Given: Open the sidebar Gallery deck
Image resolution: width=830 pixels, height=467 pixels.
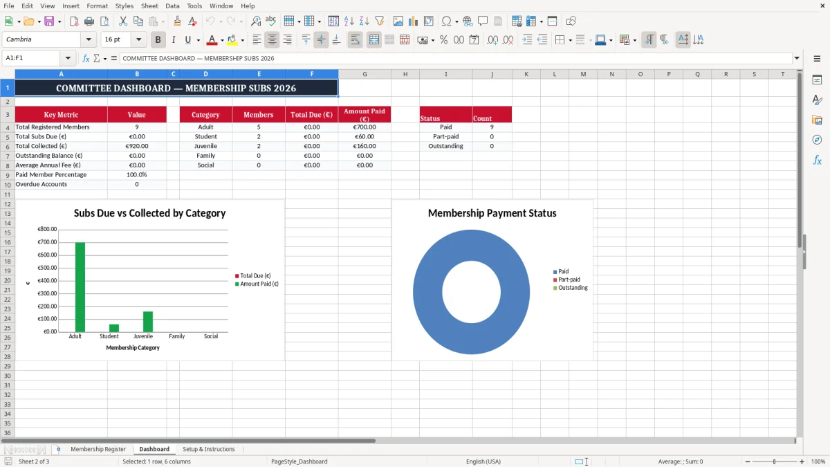Looking at the screenshot, I should pos(817,120).
